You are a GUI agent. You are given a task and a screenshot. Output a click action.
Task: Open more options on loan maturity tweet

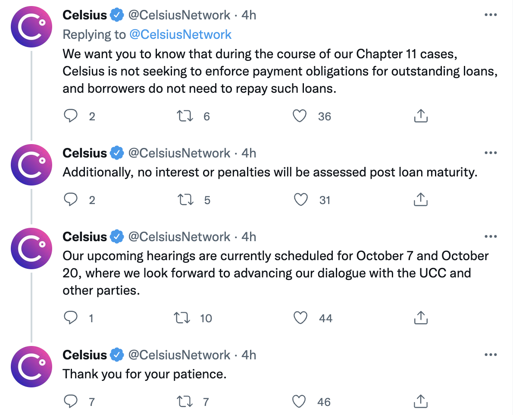coord(491,153)
